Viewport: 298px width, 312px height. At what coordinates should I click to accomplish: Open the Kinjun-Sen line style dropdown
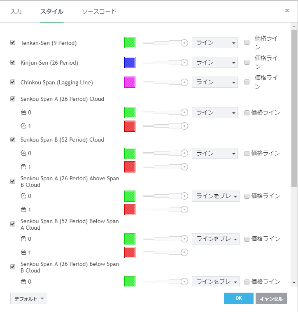point(214,62)
